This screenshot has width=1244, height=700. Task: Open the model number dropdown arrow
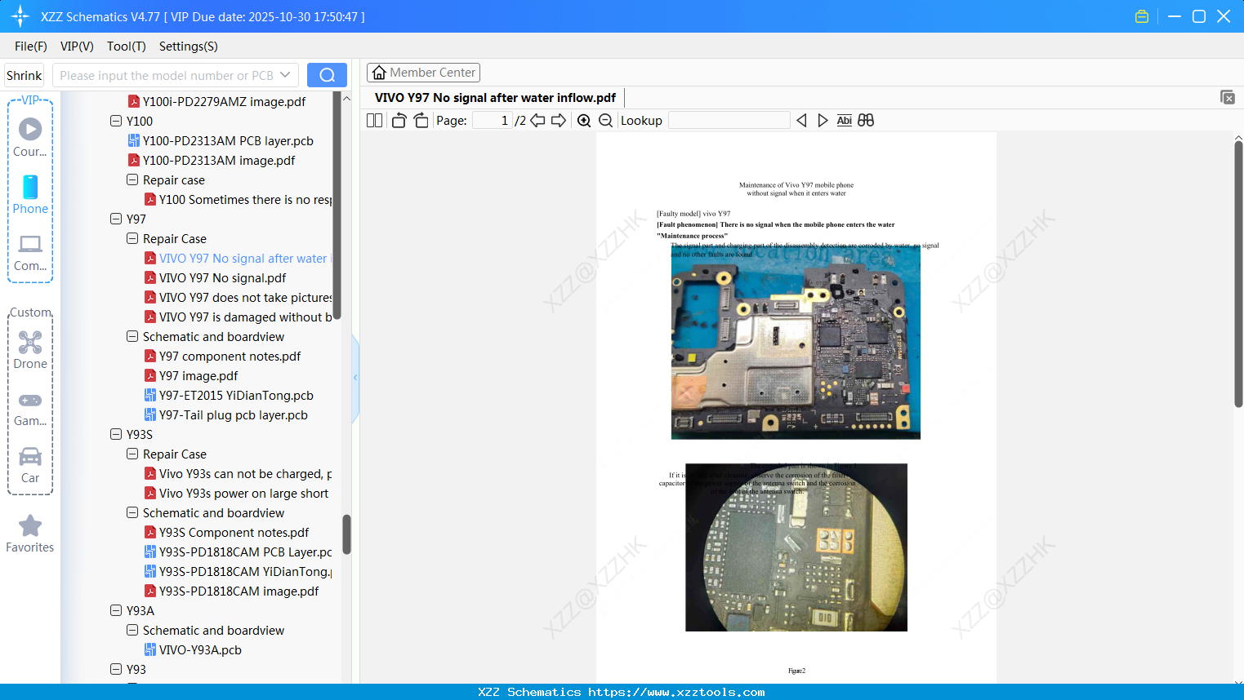[285, 75]
